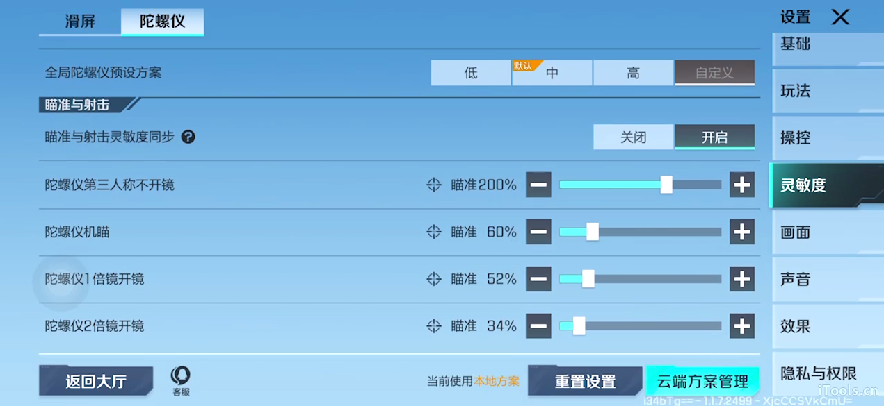The height and width of the screenshot is (406, 884).
Task: Click crosshair icon for 陀螺仪机瞄 row
Action: pos(434,232)
